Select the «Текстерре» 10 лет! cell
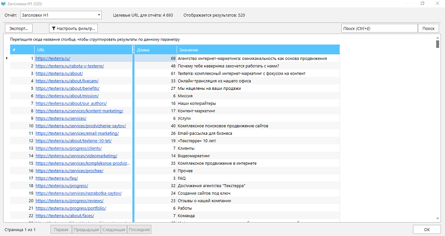The width and height of the screenshot is (445, 236). pos(258,141)
